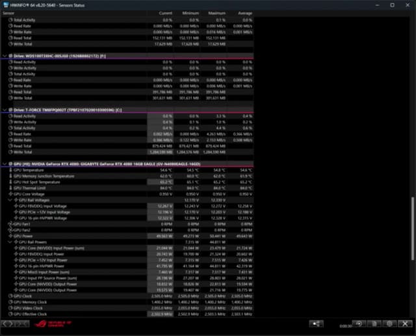Select the GPU Misc0 Input Power (sum) row
Viewport: 416px width, 336px height.
pos(127,272)
